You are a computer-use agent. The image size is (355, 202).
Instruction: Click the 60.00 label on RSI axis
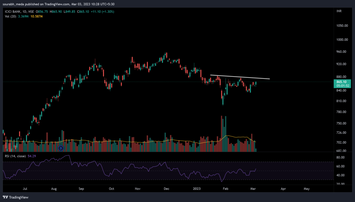pyautogui.click(x=340, y=166)
